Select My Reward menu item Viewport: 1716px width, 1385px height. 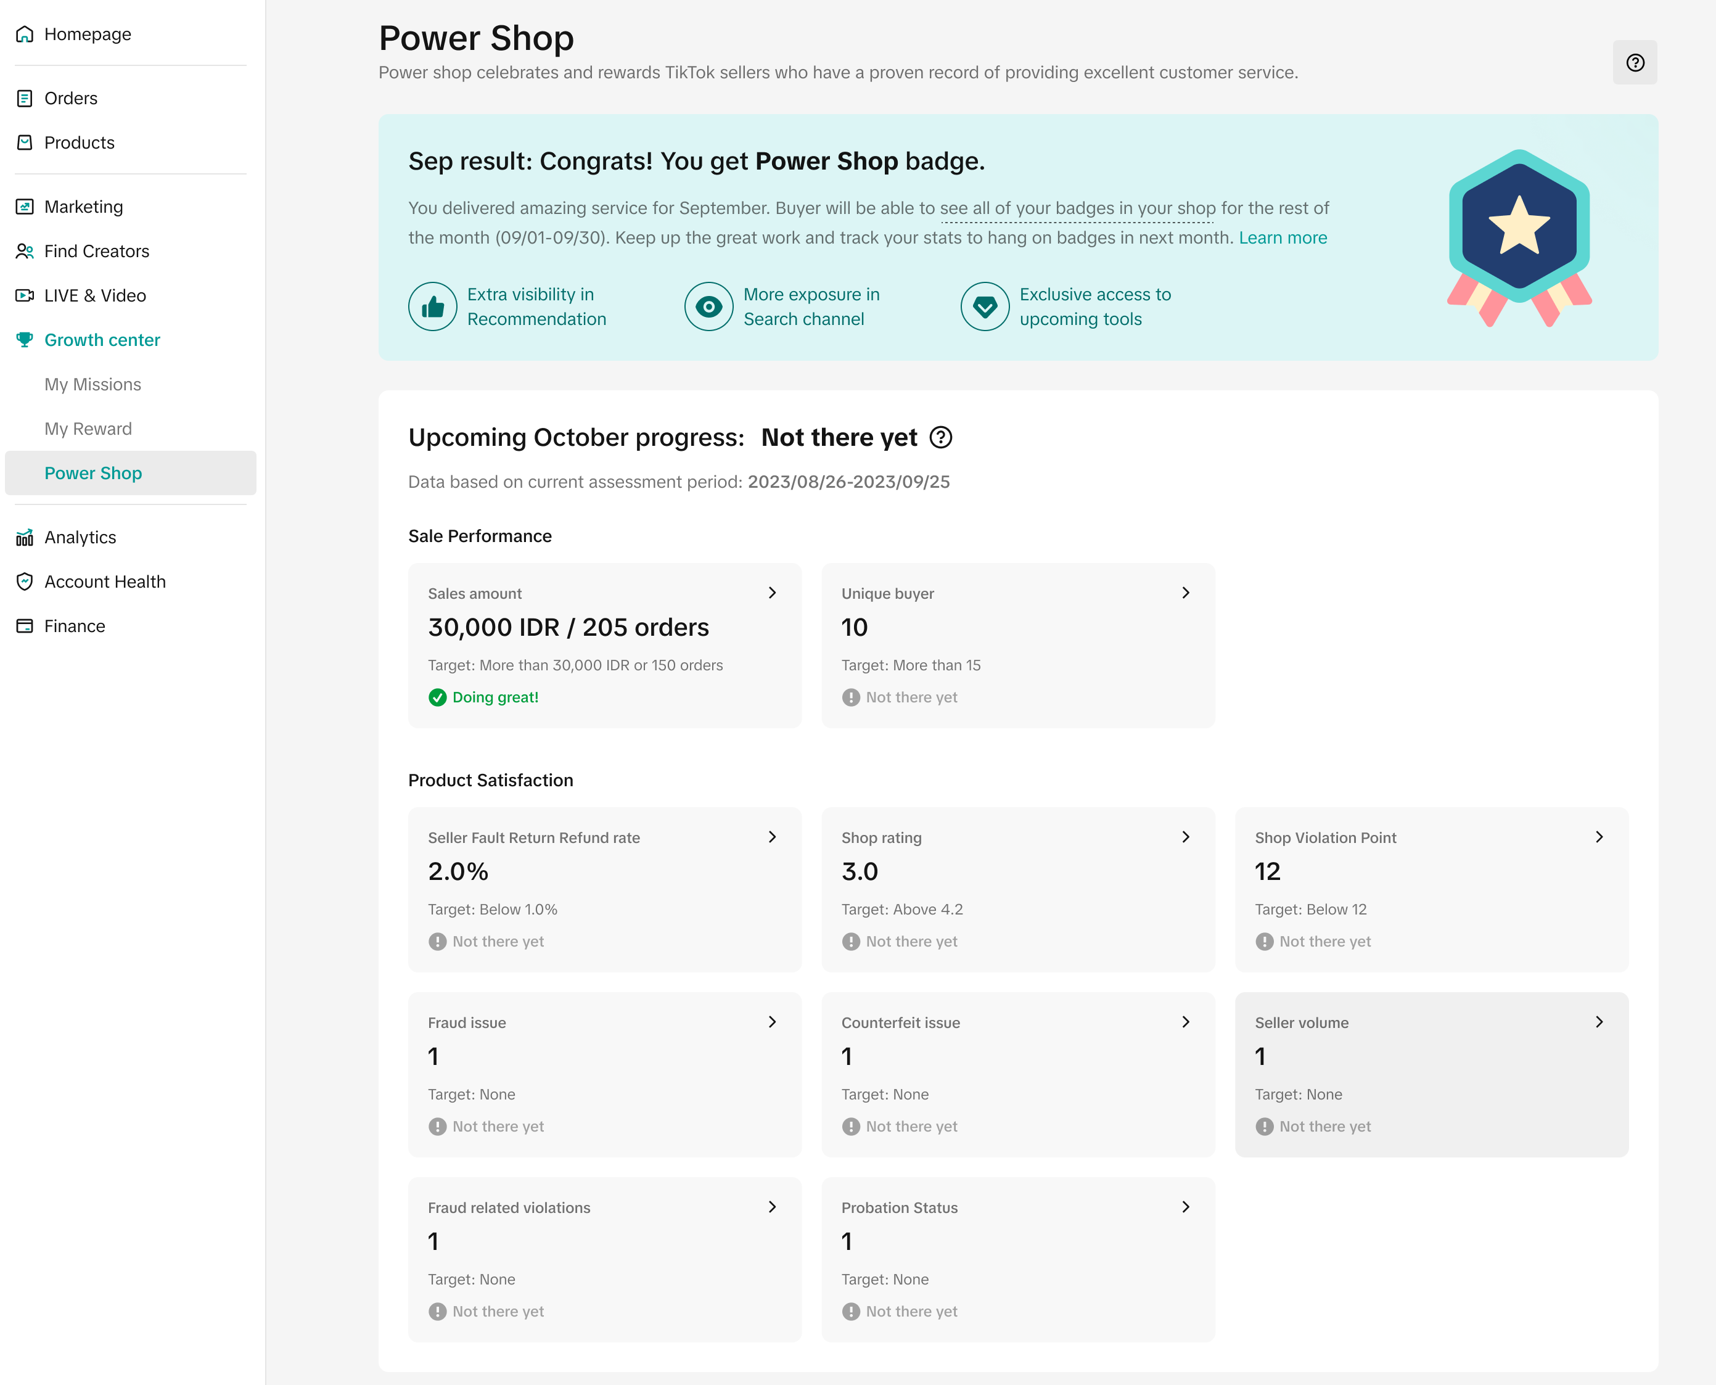88,429
